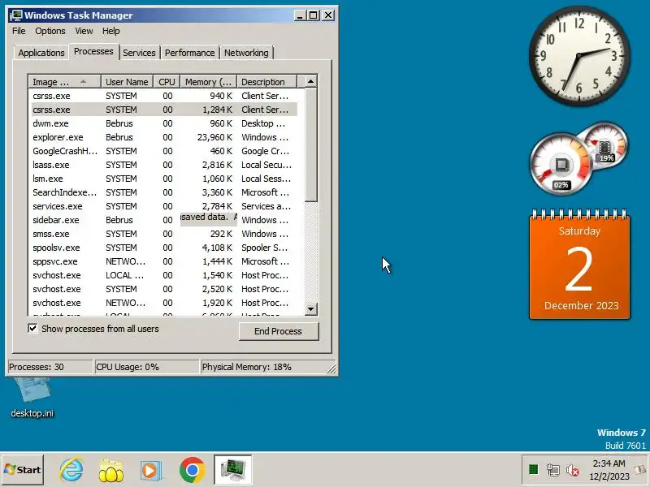Viewport: 650px width, 487px height.
Task: Click the End Process button
Action: click(x=279, y=331)
